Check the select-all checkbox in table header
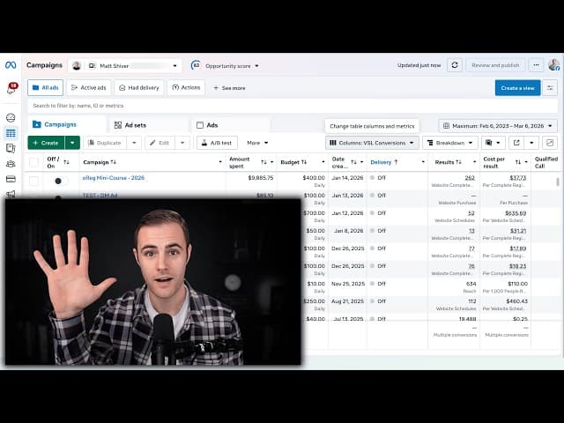Viewport: 564px width, 423px height. (34, 162)
